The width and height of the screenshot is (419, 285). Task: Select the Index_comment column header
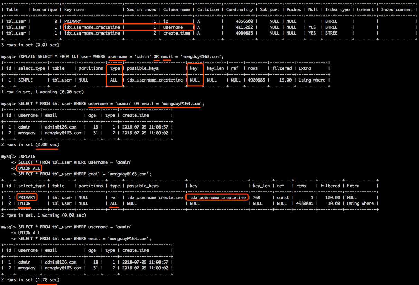tap(397, 10)
